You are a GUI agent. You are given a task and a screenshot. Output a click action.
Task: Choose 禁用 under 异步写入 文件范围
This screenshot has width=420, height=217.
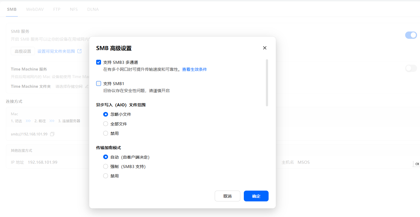coord(106,133)
